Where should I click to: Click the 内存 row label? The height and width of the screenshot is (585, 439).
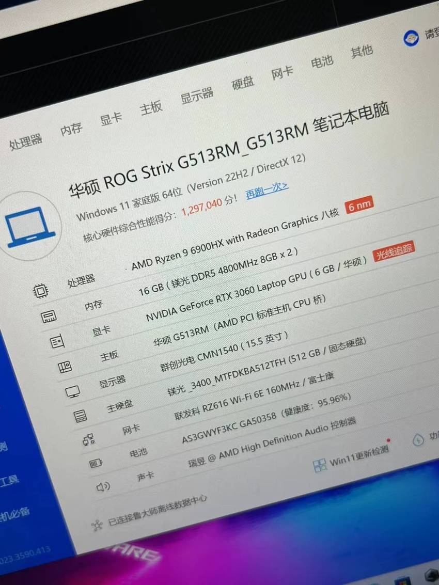(93, 305)
